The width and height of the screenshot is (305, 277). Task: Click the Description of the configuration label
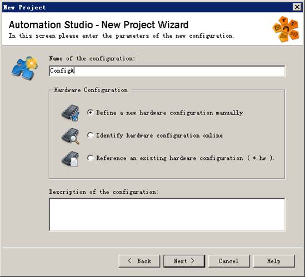tap(103, 192)
